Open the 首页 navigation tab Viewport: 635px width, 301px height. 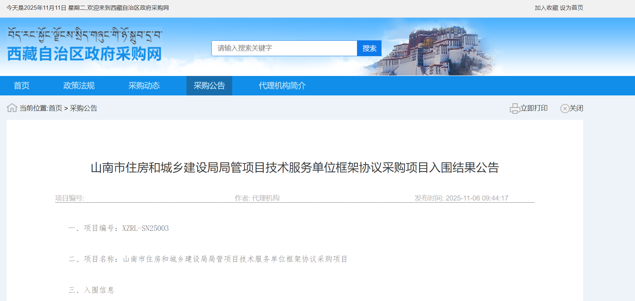tap(22, 86)
